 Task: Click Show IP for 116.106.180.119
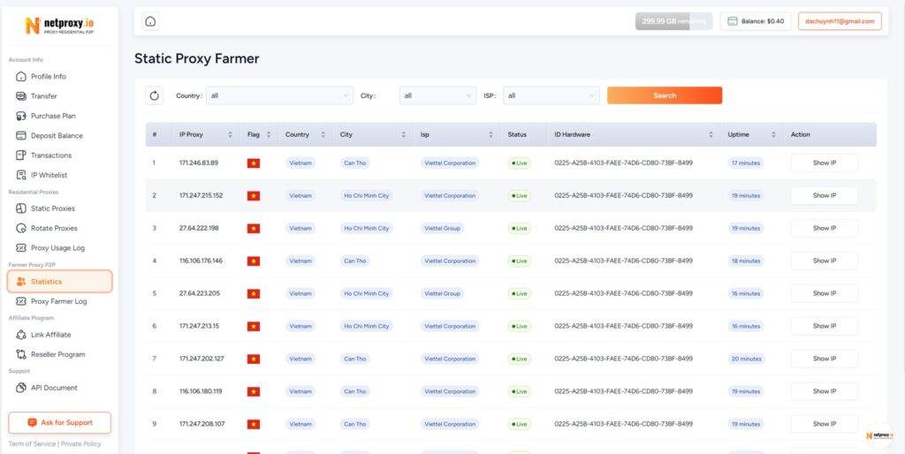pyautogui.click(x=825, y=391)
